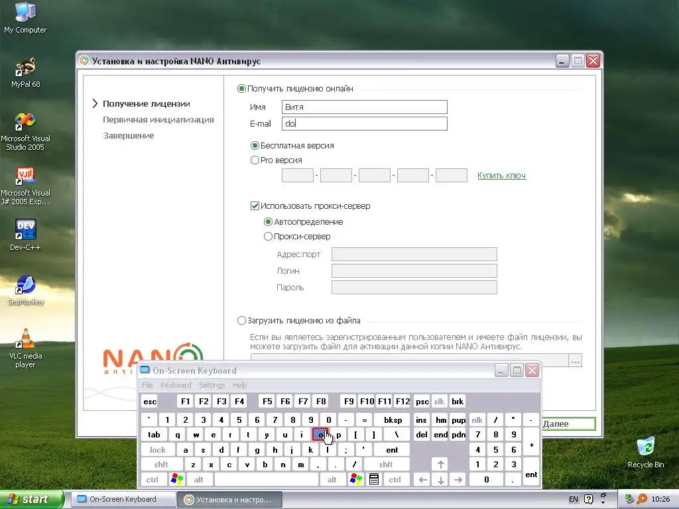The height and width of the screenshot is (509, 679).
Task: Click the hm home key on keyboard
Action: [440, 420]
